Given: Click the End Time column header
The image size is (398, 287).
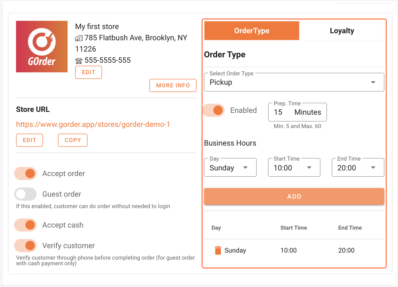Looking at the screenshot, I should pyautogui.click(x=350, y=228).
